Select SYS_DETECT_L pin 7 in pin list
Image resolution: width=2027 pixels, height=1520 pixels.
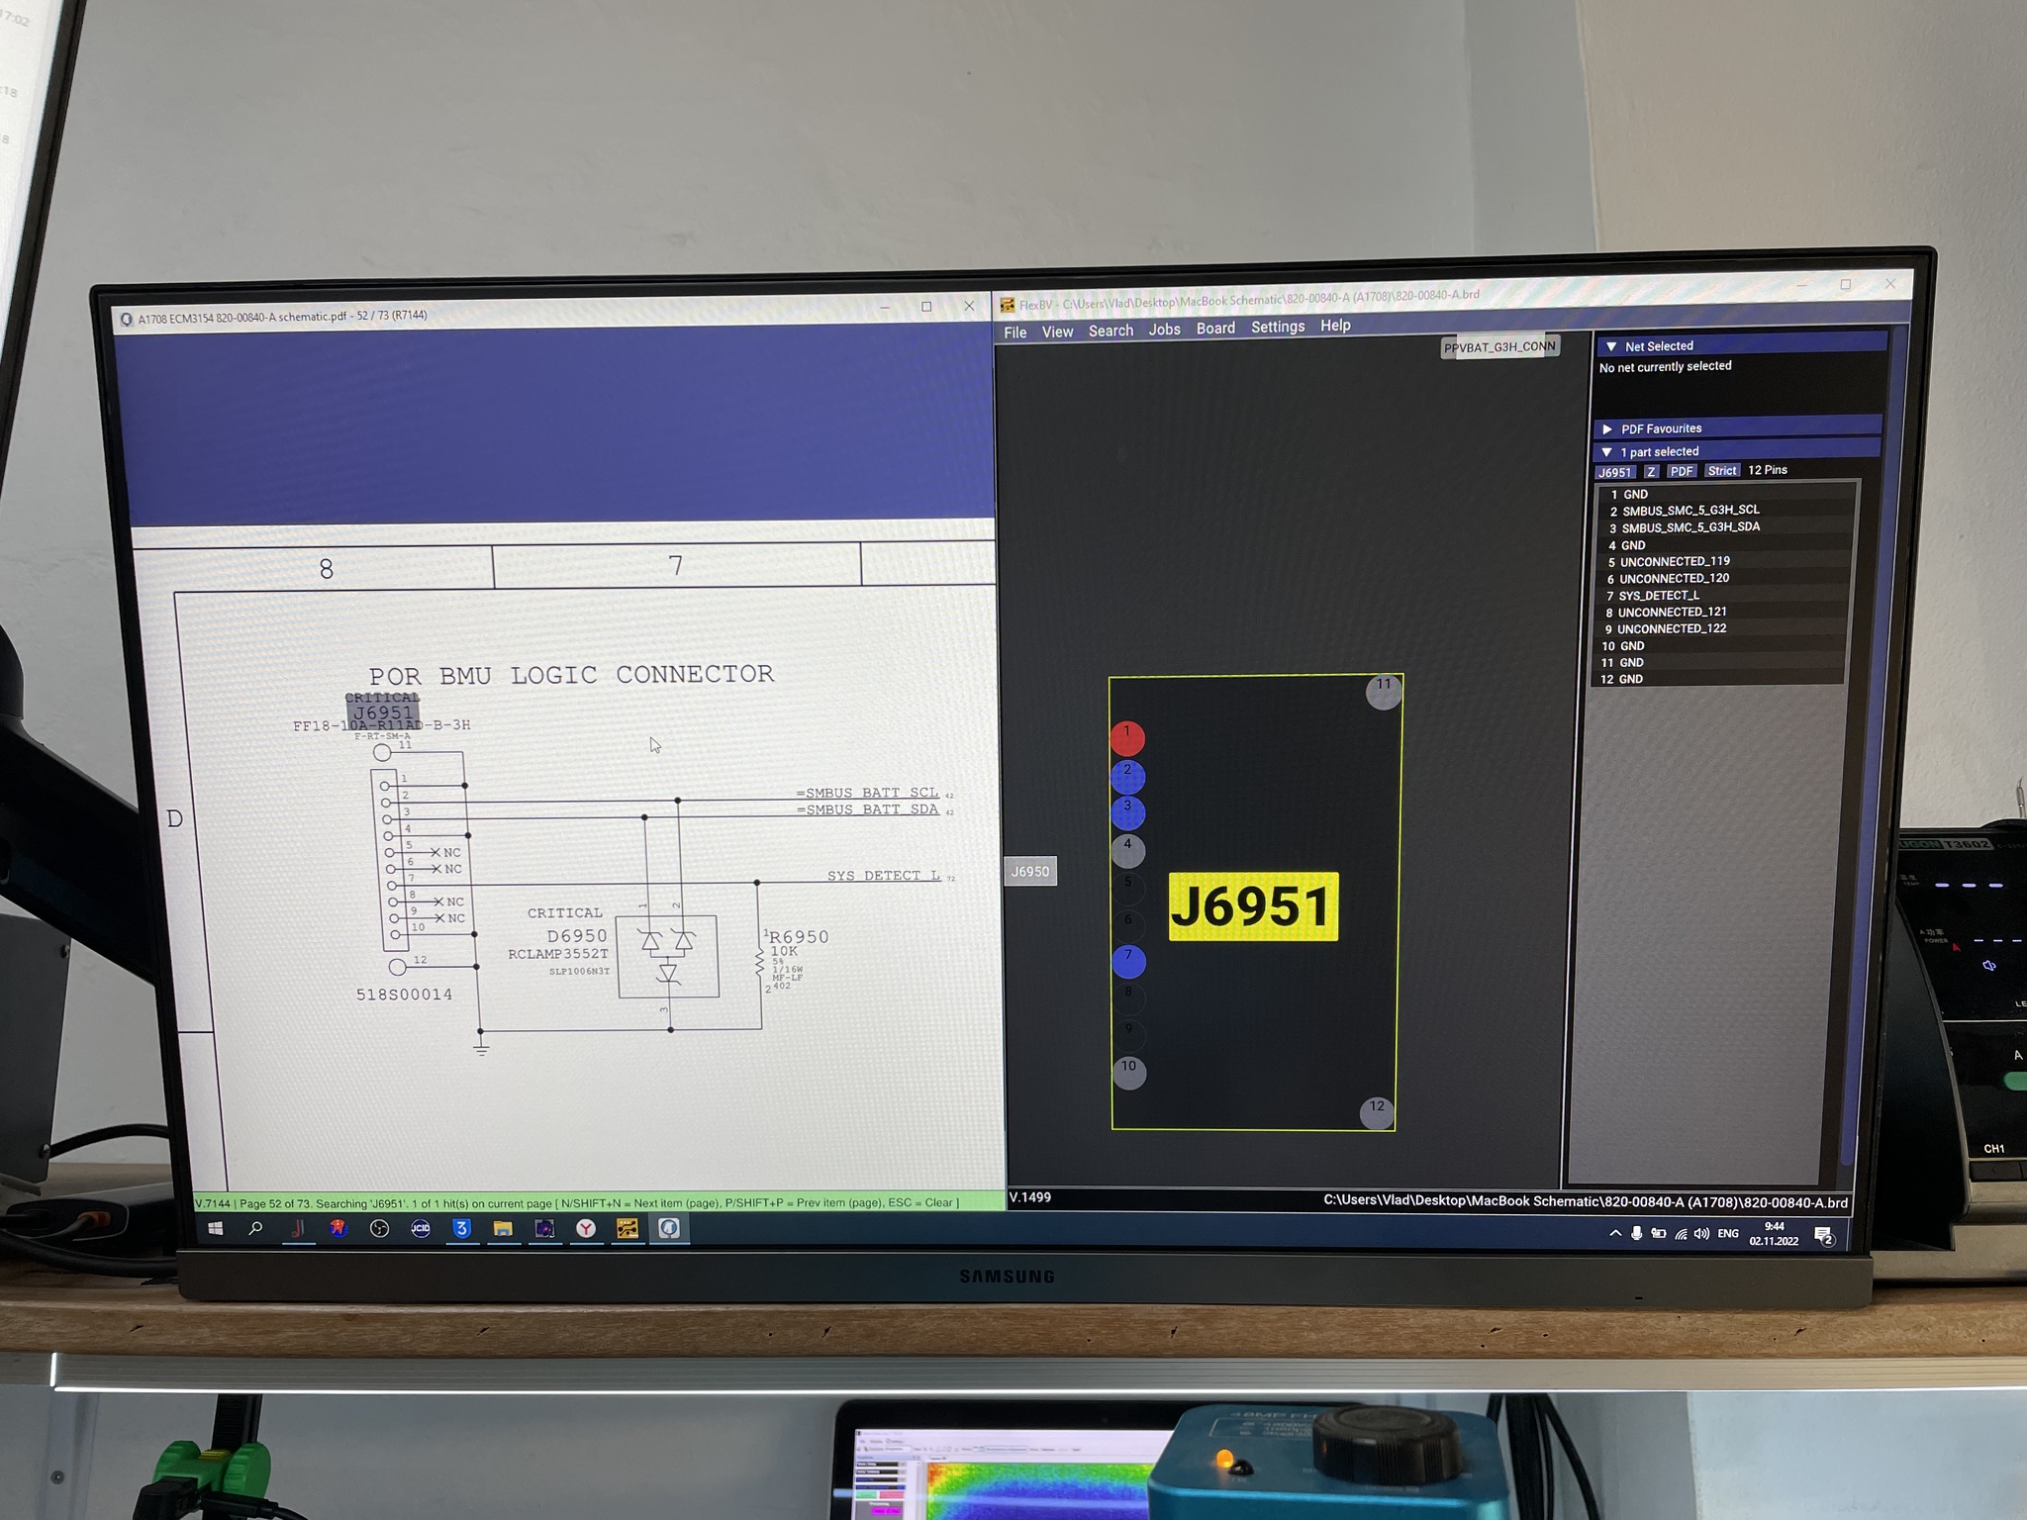click(1659, 596)
